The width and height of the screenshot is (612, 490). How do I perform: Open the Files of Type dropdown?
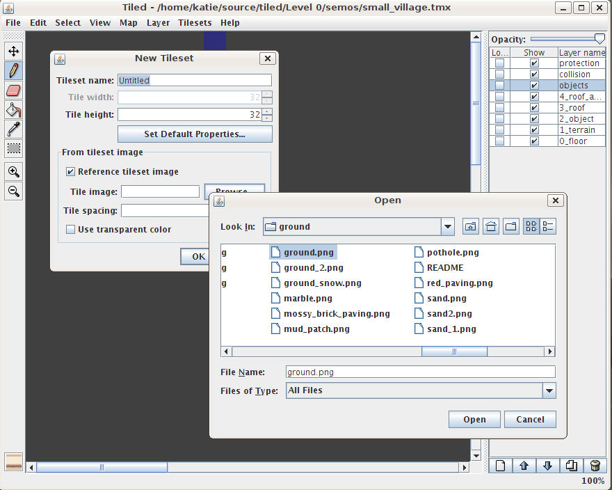[x=549, y=390]
